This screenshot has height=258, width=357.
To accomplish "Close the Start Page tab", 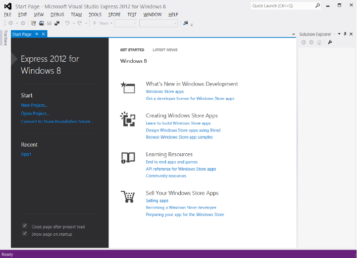I will point(43,34).
